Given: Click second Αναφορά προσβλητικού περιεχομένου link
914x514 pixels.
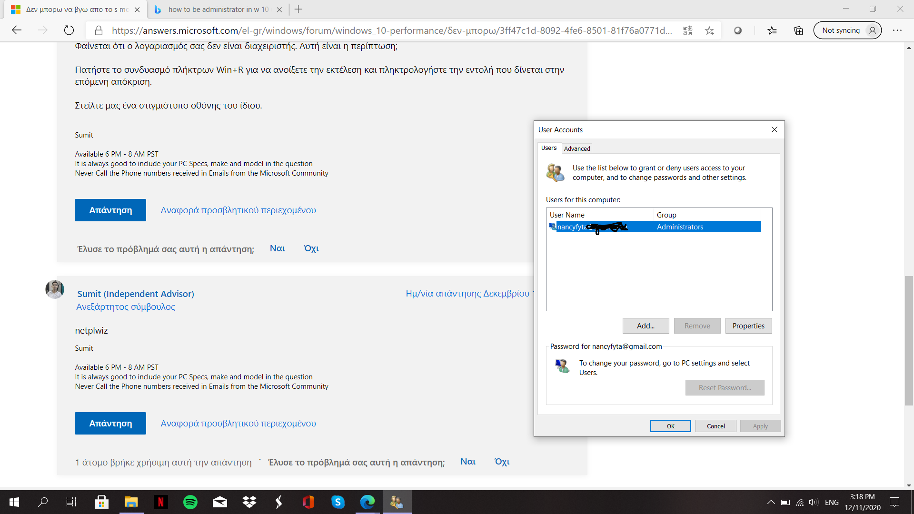Looking at the screenshot, I should 238,423.
